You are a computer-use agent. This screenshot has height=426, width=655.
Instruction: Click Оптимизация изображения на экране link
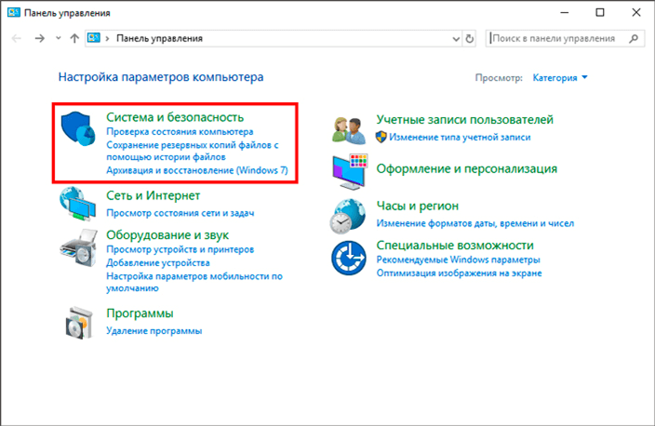point(459,273)
